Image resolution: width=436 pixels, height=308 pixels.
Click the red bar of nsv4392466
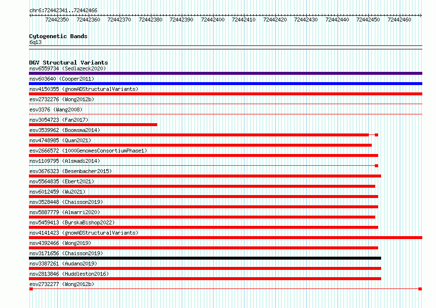[203, 248]
